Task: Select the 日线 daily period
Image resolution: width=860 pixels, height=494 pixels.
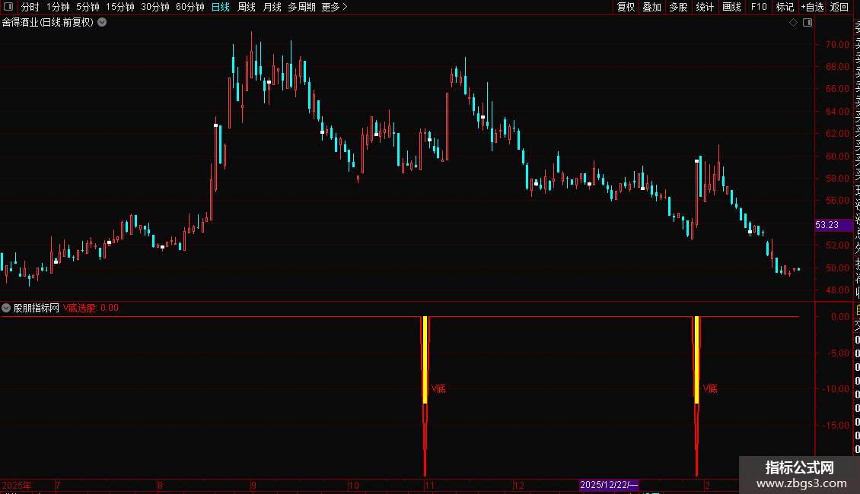Action: click(x=221, y=7)
